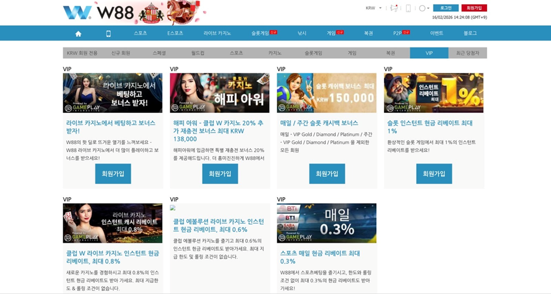Open the mobile phone icon in blue navbar

click(x=108, y=33)
